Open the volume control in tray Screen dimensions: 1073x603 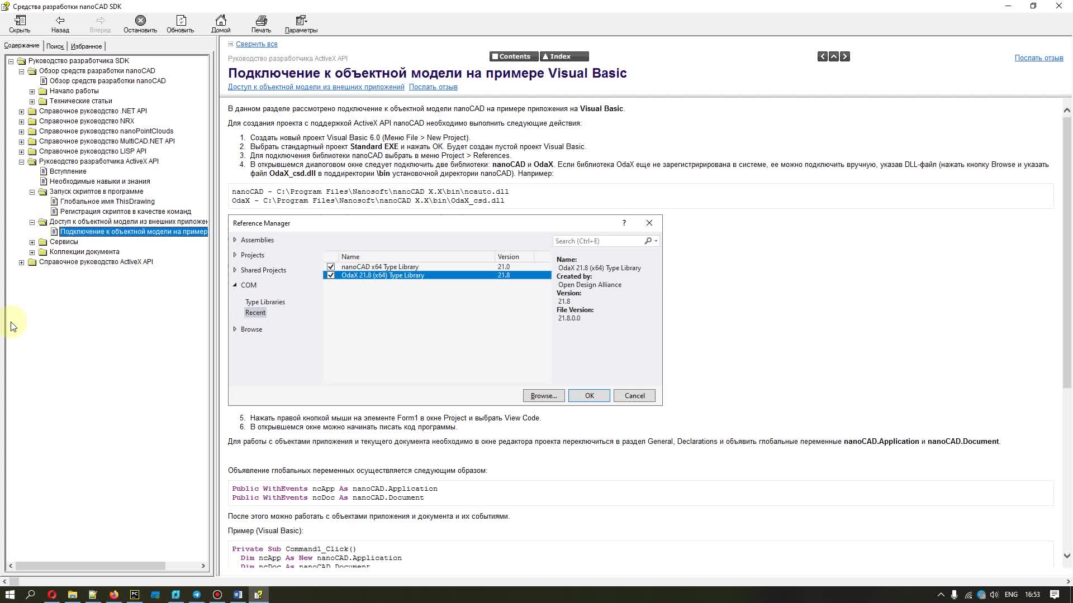click(994, 595)
